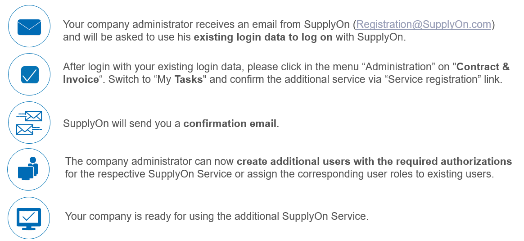Screen dimensions: 524x241
Task: Click the bold "Contract &" text
Action: (x=483, y=67)
